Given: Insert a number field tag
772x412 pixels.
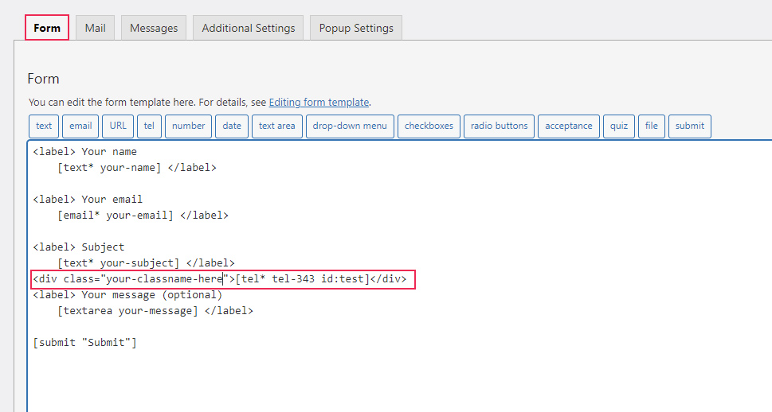Looking at the screenshot, I should (x=188, y=126).
